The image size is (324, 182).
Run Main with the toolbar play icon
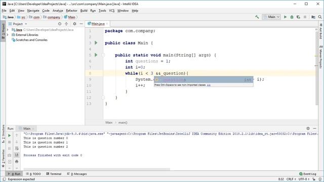(x=286, y=17)
